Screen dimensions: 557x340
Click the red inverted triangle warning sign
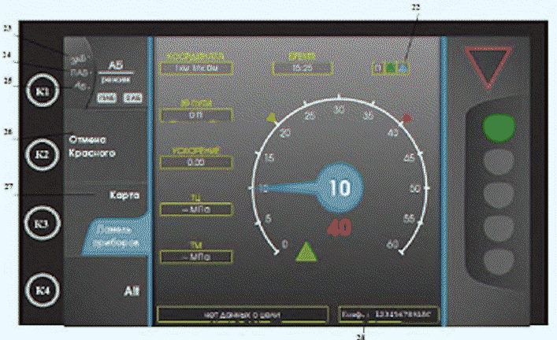[488, 66]
